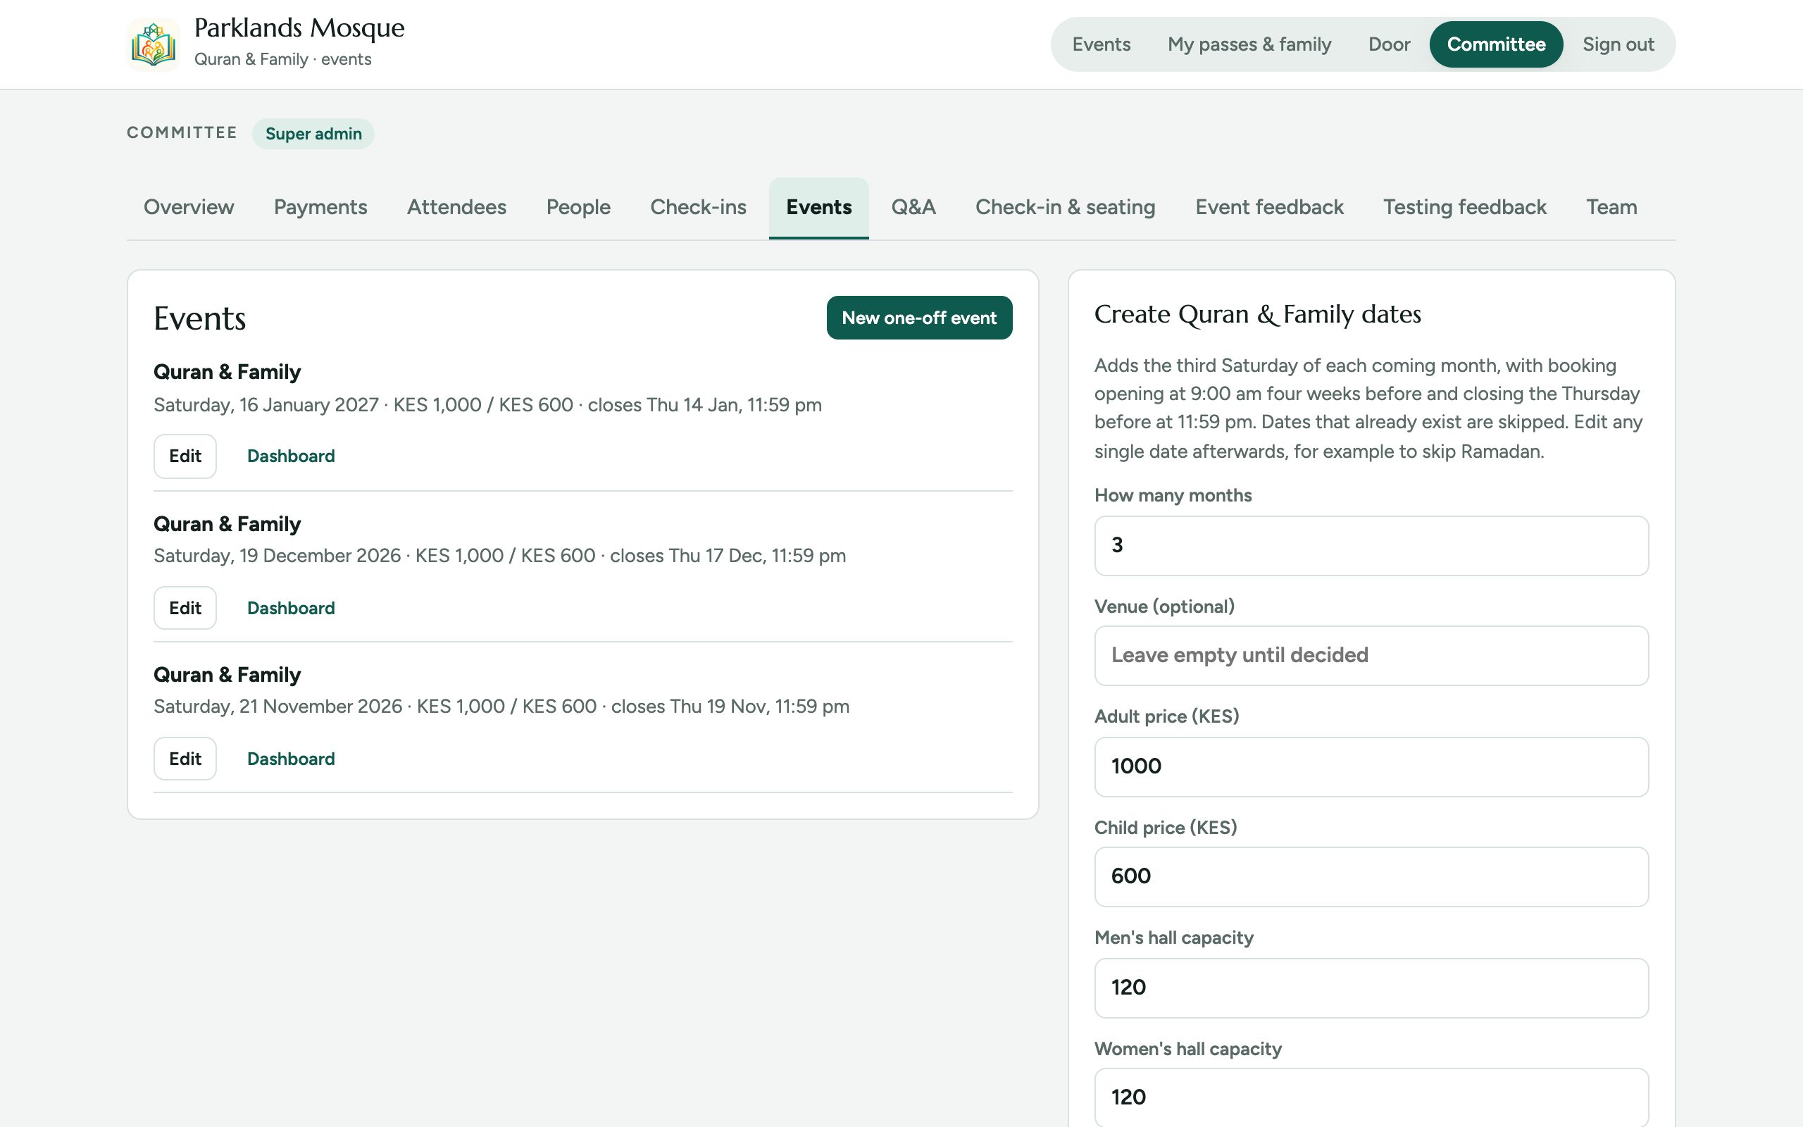
Task: Click the 'Parklands Mosque' site title
Action: [x=299, y=28]
